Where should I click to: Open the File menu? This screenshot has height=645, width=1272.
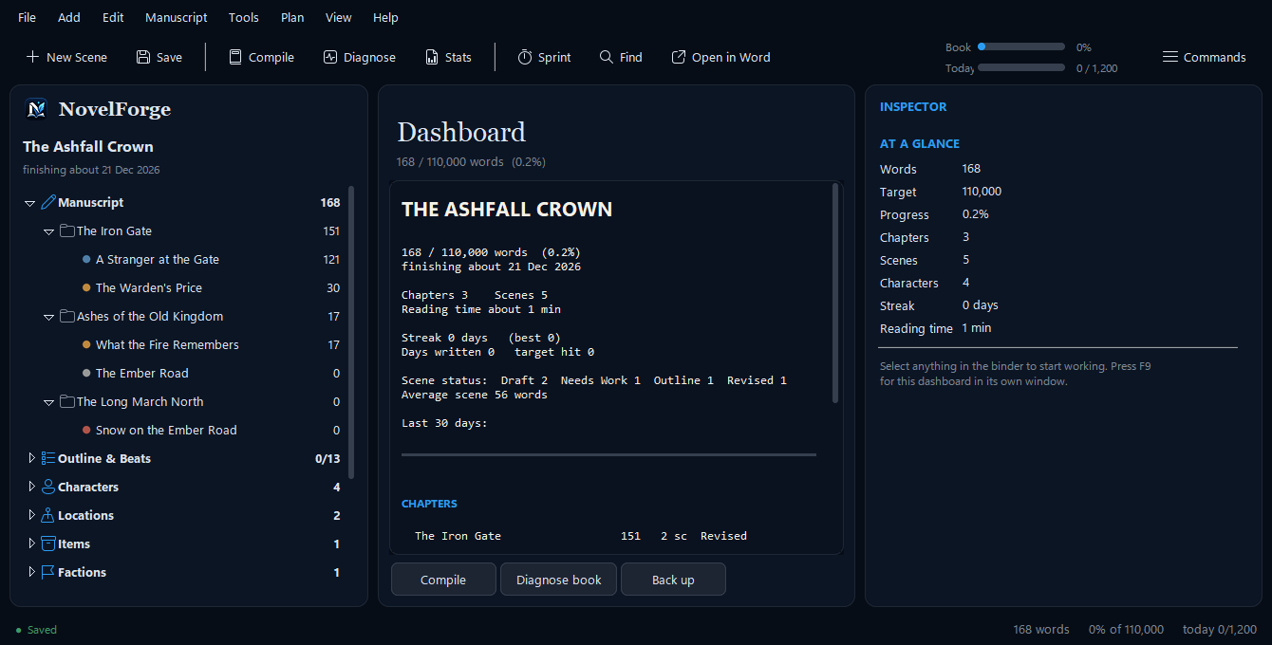(x=27, y=17)
